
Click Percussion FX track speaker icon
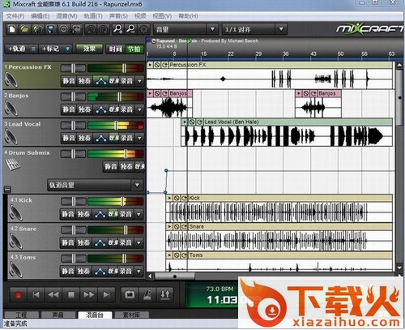[x=11, y=79]
